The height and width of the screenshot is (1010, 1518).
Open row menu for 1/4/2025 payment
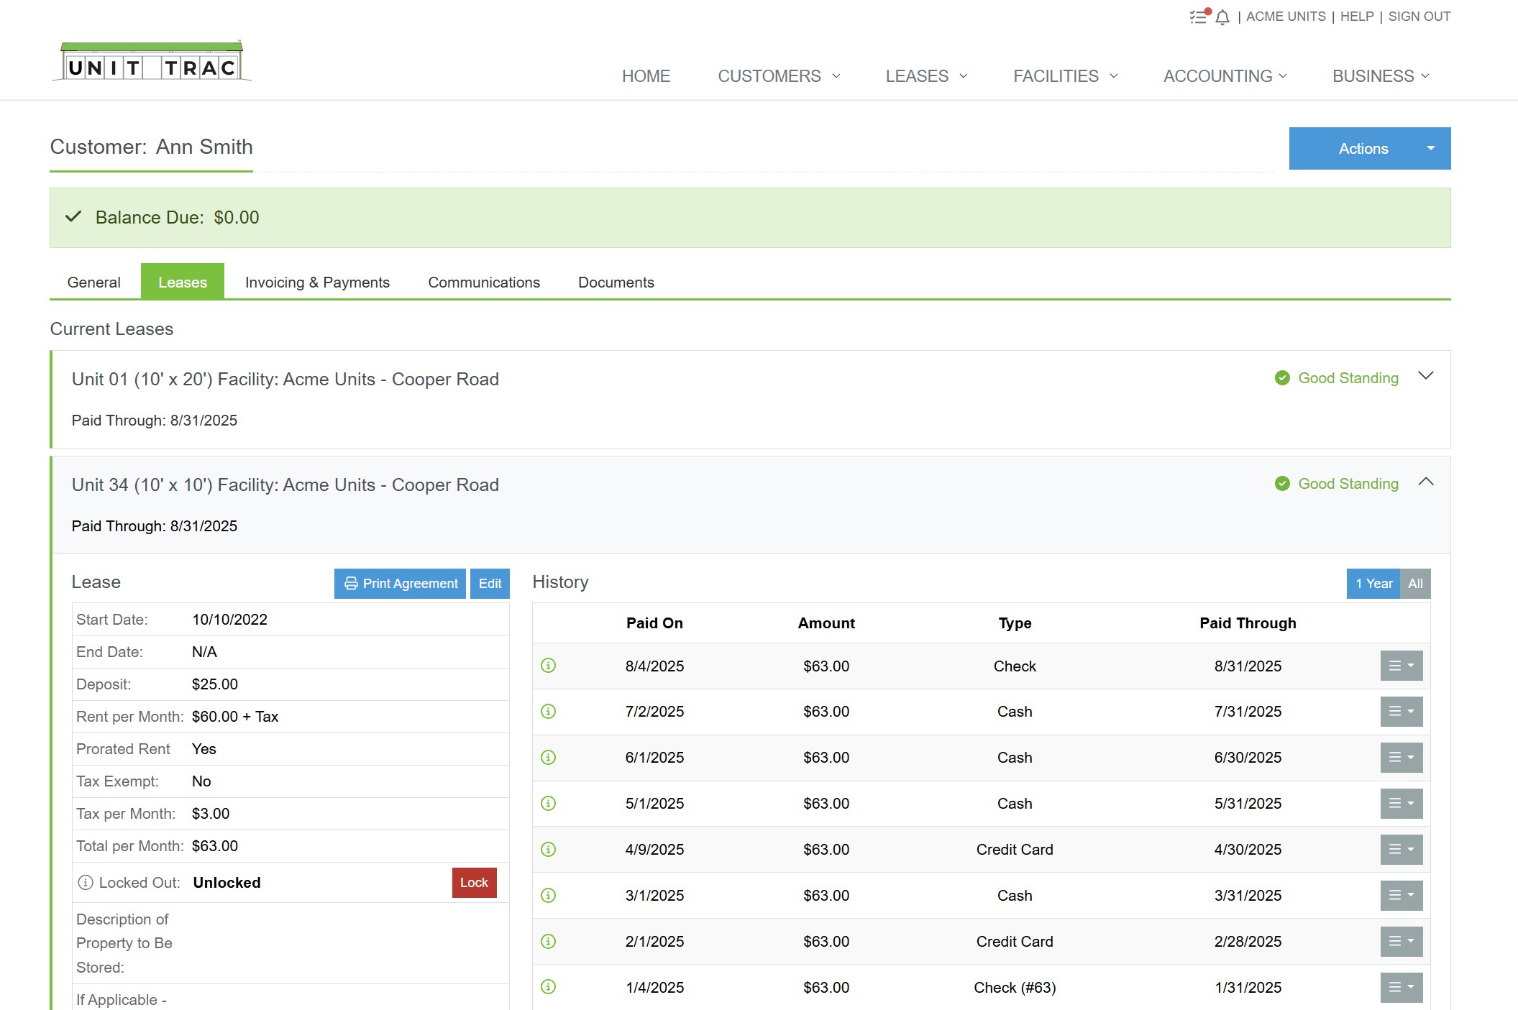[x=1402, y=987]
